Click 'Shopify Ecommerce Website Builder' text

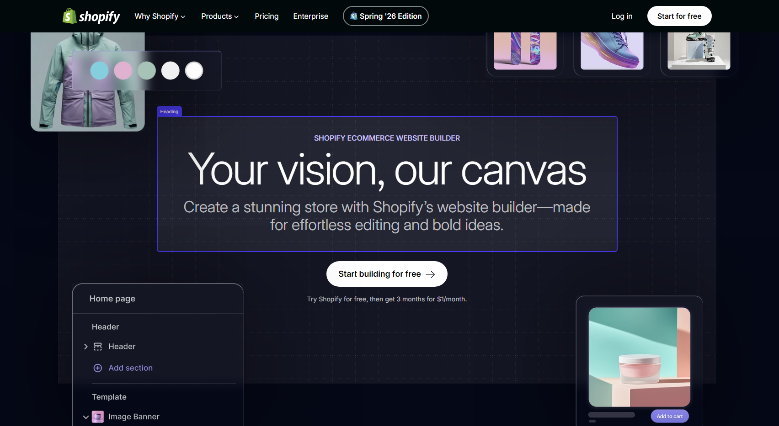coord(387,138)
